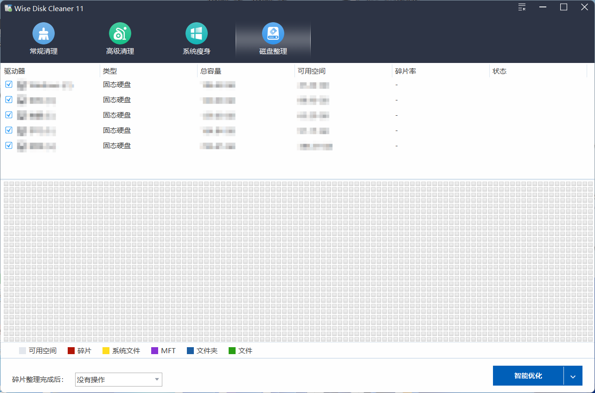Select the 磁盘整理 disk icon
Screen dimensions: 595x393
point(273,34)
